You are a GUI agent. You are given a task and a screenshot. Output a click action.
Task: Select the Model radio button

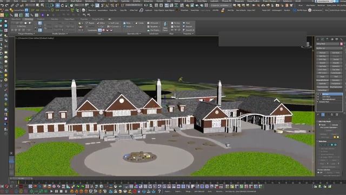320,125
